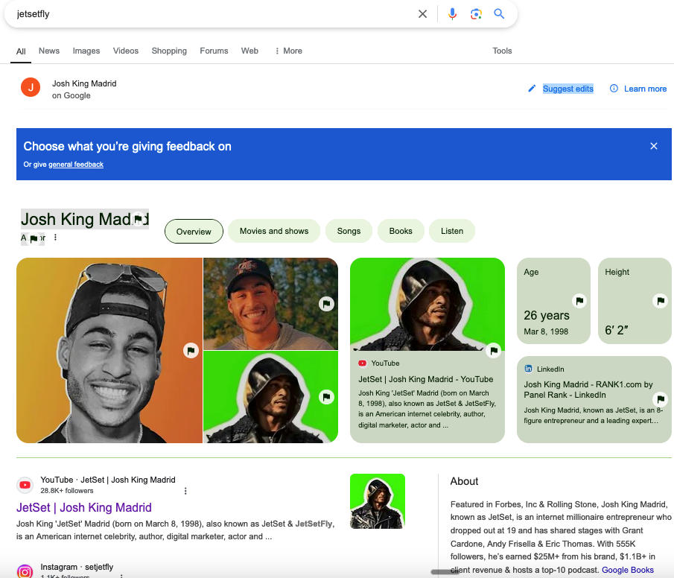The image size is (674, 578).
Task: Open the large orange portrait image
Action: click(109, 351)
